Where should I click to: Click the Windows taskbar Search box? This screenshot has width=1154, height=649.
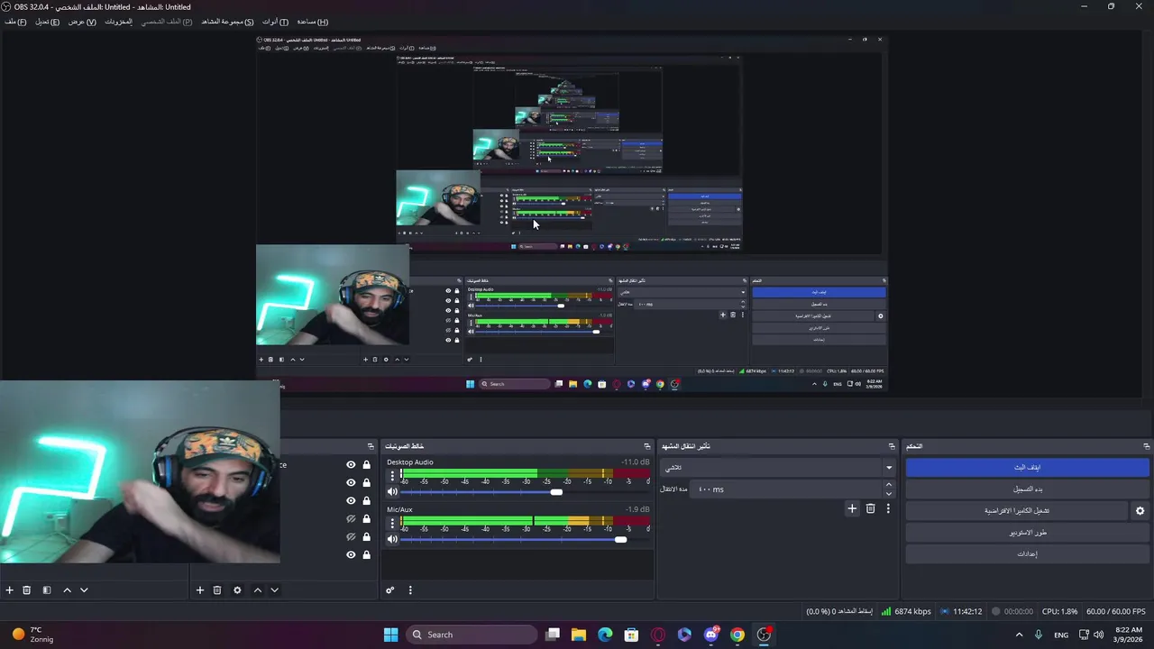tap(472, 635)
